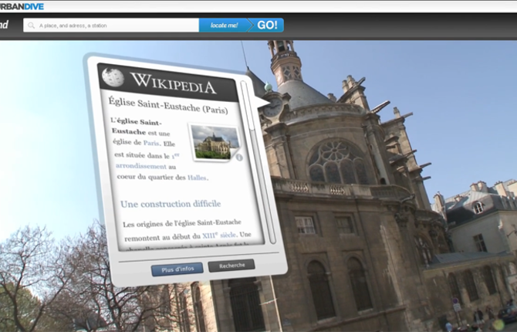Click the Wikipedia popup vertical scrollbar

click(x=258, y=162)
